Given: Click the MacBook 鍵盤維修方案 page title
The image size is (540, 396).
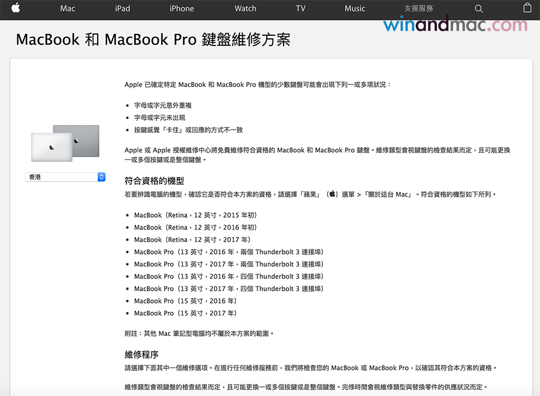Looking at the screenshot, I should [x=153, y=40].
